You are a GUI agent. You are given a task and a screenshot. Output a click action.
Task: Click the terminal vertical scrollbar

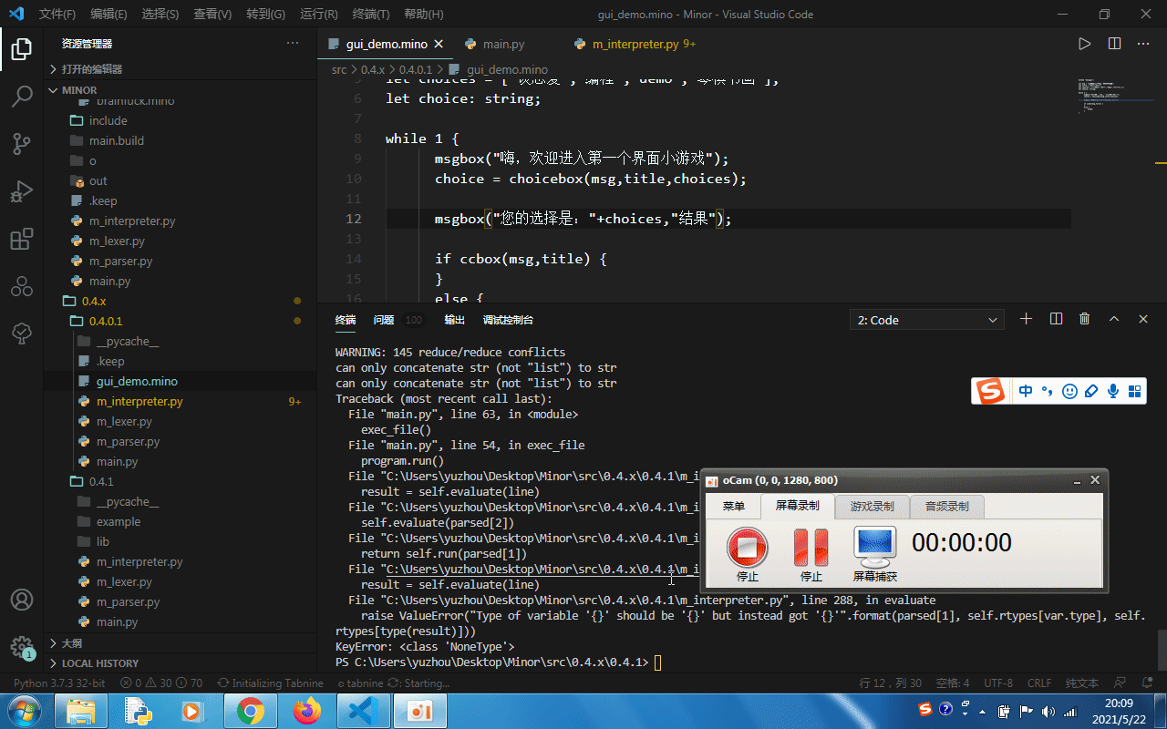pos(1162,649)
